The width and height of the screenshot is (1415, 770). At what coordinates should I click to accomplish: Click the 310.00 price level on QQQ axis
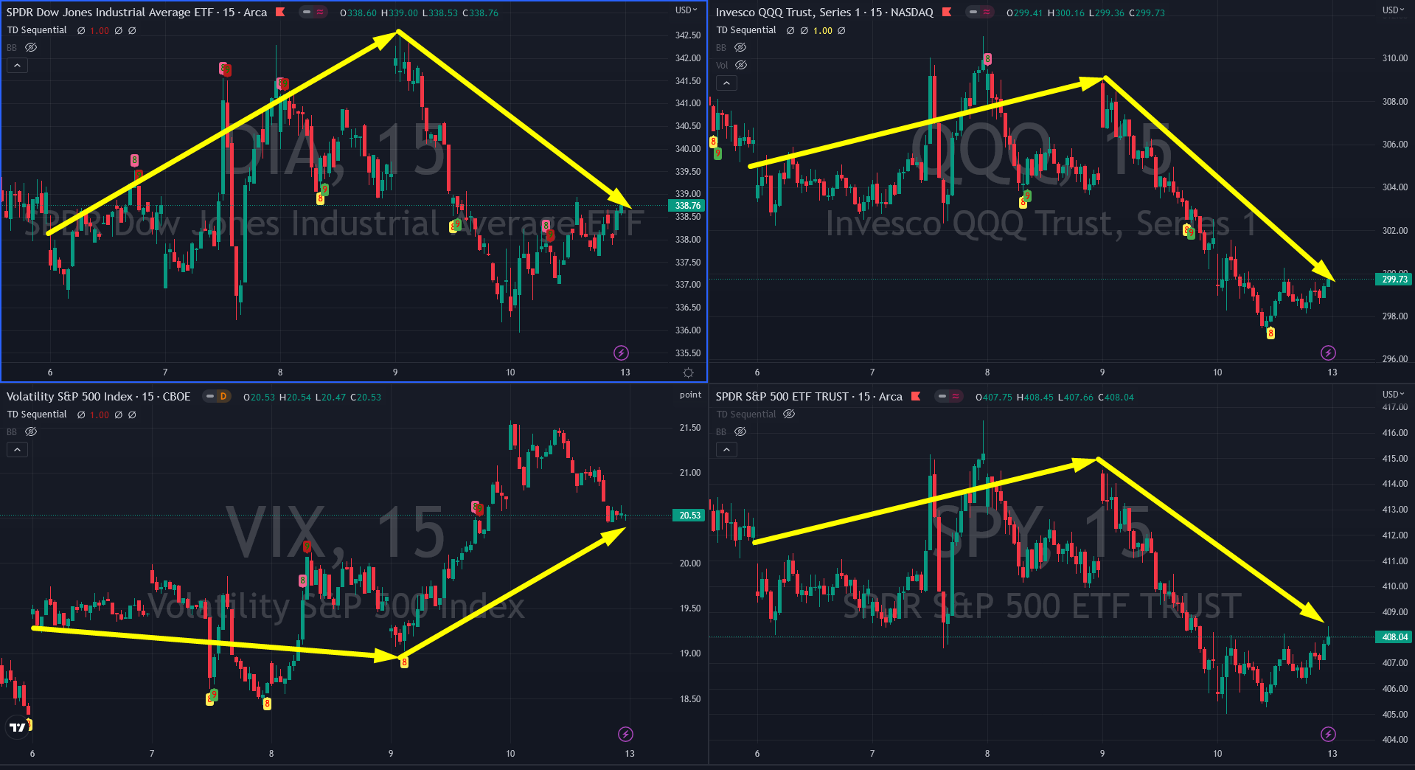point(1394,58)
